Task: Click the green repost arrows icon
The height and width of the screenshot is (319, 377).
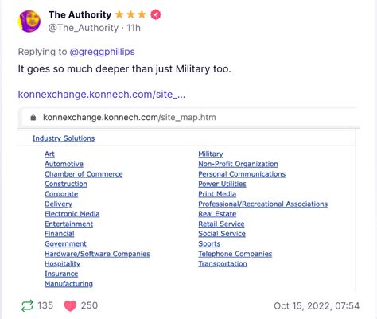Action: click(x=27, y=305)
